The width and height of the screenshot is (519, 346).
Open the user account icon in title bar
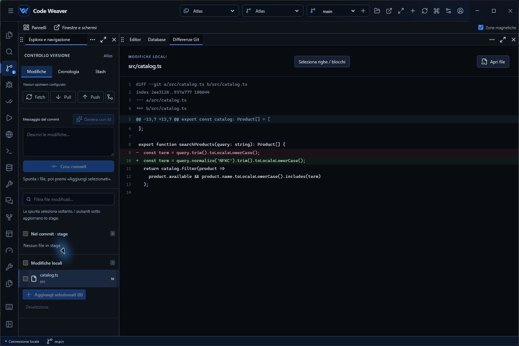[460, 11]
